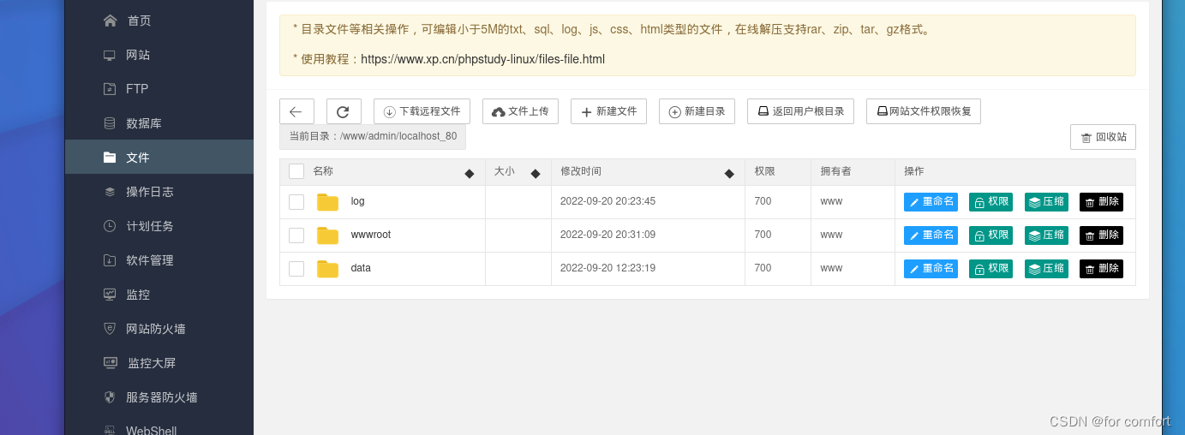Sort by the 修改时间 column arrow

click(729, 173)
